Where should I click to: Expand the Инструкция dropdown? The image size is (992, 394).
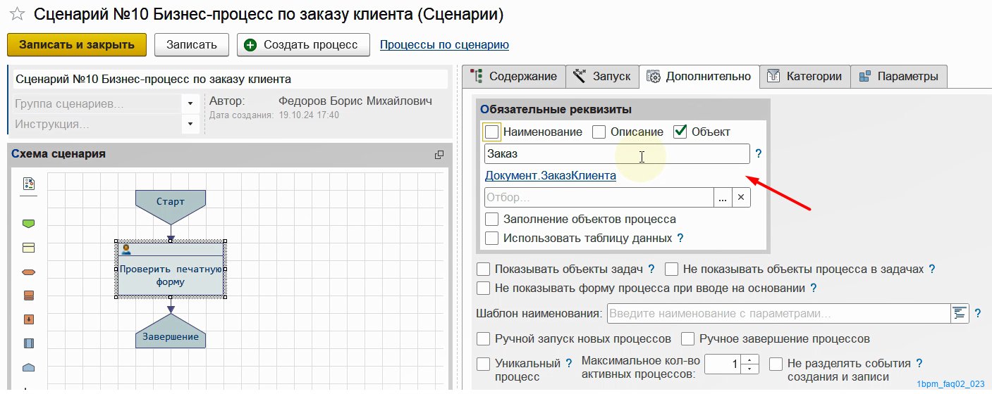[190, 125]
